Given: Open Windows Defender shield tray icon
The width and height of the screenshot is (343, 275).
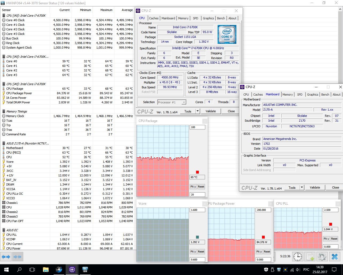Looking at the screenshot, I should point(266,270).
